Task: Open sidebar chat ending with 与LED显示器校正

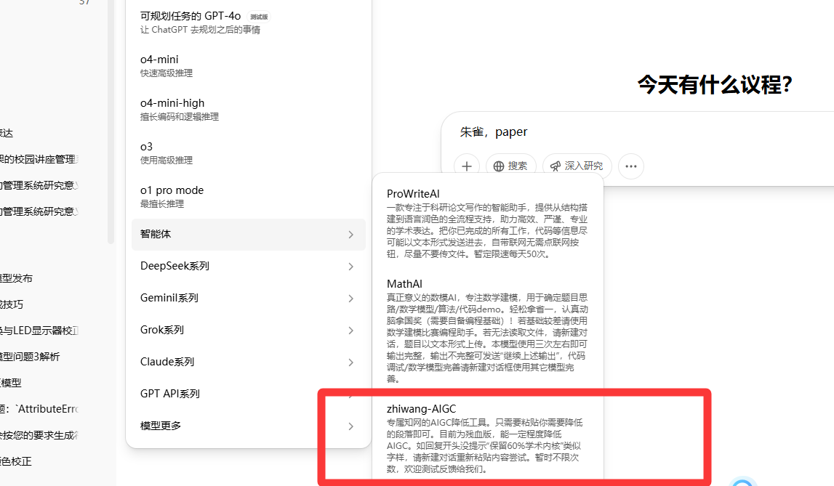Action: click(39, 331)
